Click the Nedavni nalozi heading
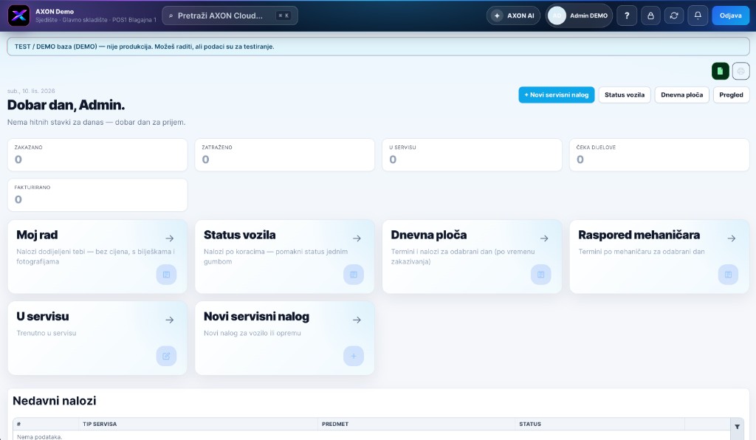This screenshot has height=440, width=756. 55,401
